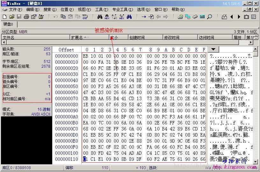The width and height of the screenshot is (260, 172).
Task: Click the Forward position arrow icon
Action: pyautogui.click(x=166, y=17)
